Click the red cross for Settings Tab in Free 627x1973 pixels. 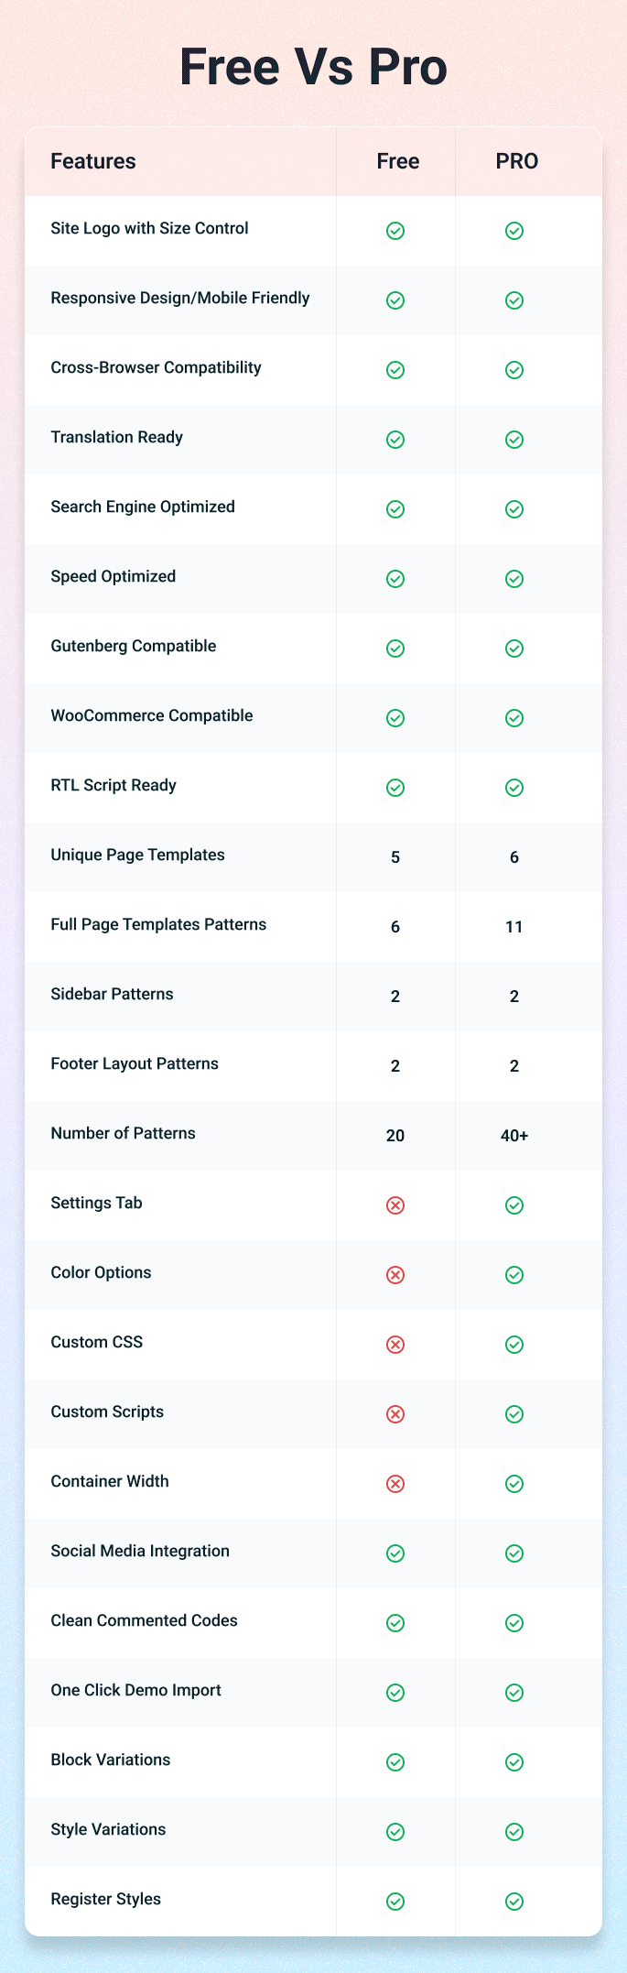[395, 1205]
